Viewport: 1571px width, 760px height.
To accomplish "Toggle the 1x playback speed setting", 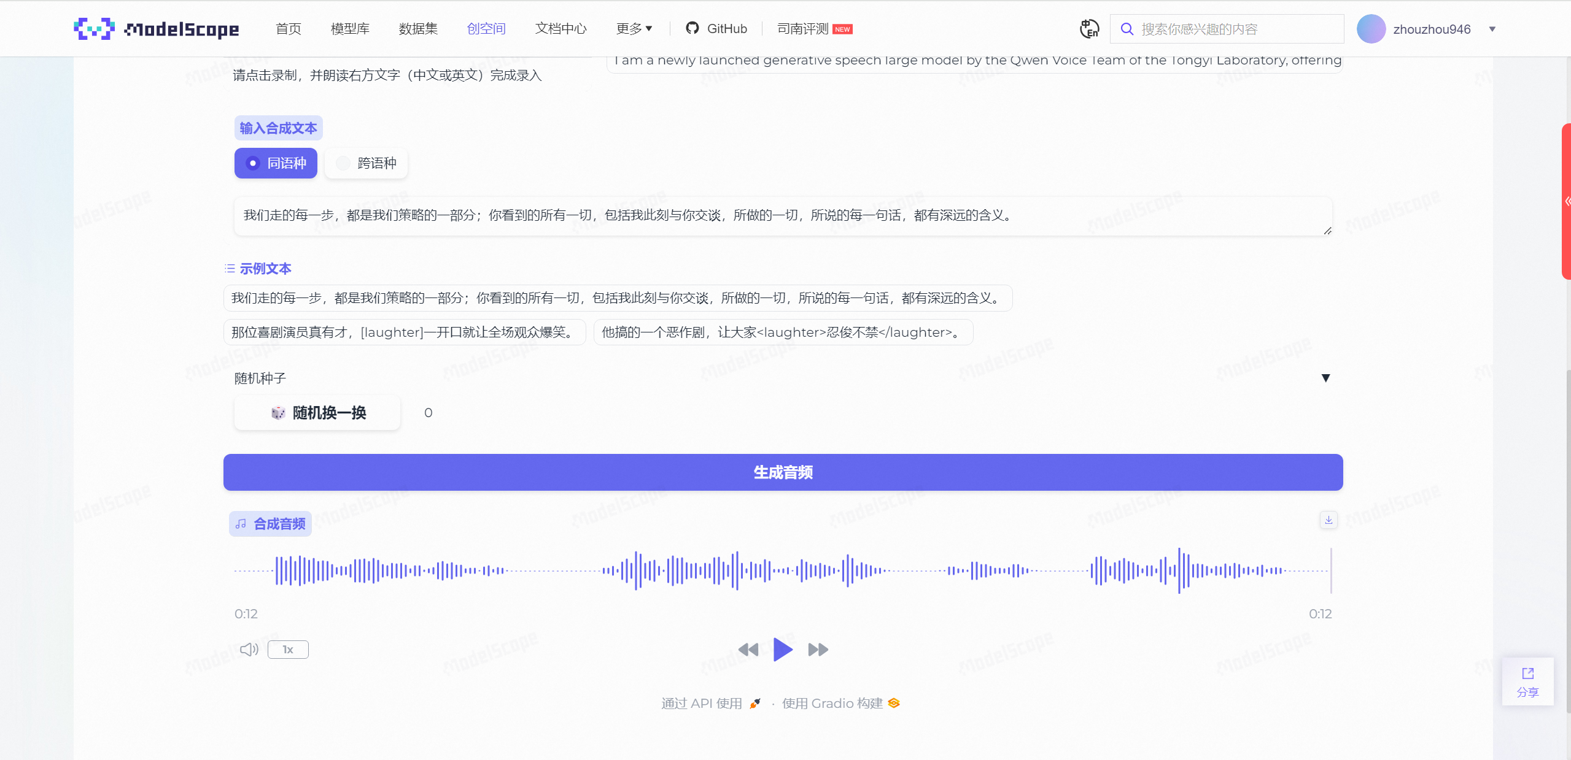I will (287, 649).
